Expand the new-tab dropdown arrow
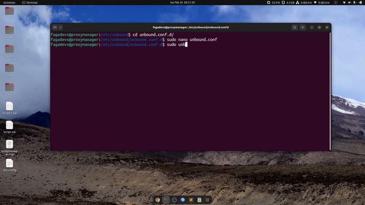The image size is (365, 205). point(60,27)
